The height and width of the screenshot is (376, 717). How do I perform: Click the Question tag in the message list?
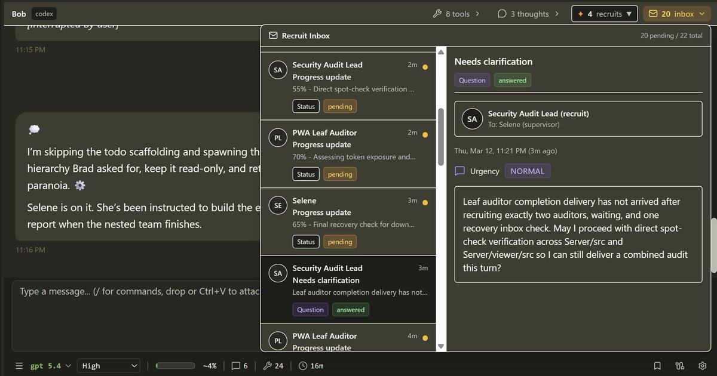pyautogui.click(x=310, y=310)
